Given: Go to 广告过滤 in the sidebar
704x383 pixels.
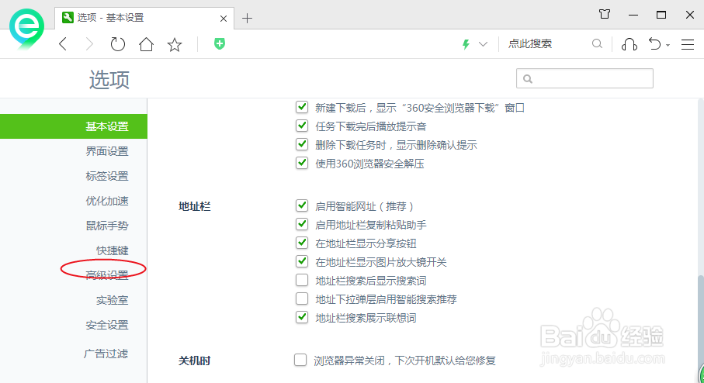Looking at the screenshot, I should tap(107, 354).
